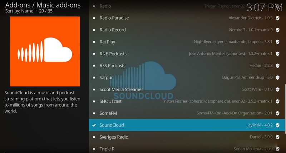Click the verified shield icon for Radio Paradise
The width and height of the screenshot is (286, 153).
[x=277, y=18]
